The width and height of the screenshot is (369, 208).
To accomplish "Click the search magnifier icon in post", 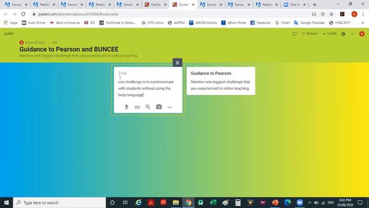I will tap(148, 107).
